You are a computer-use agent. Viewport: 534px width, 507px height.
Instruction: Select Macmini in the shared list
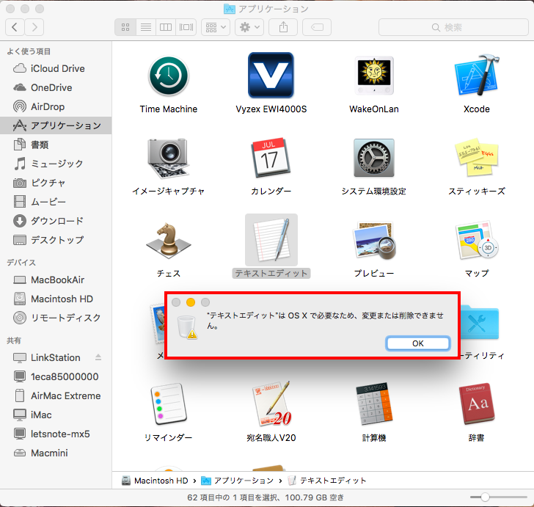[56, 453]
